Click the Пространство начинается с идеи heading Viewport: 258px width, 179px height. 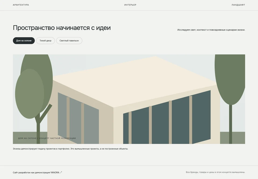click(62, 28)
